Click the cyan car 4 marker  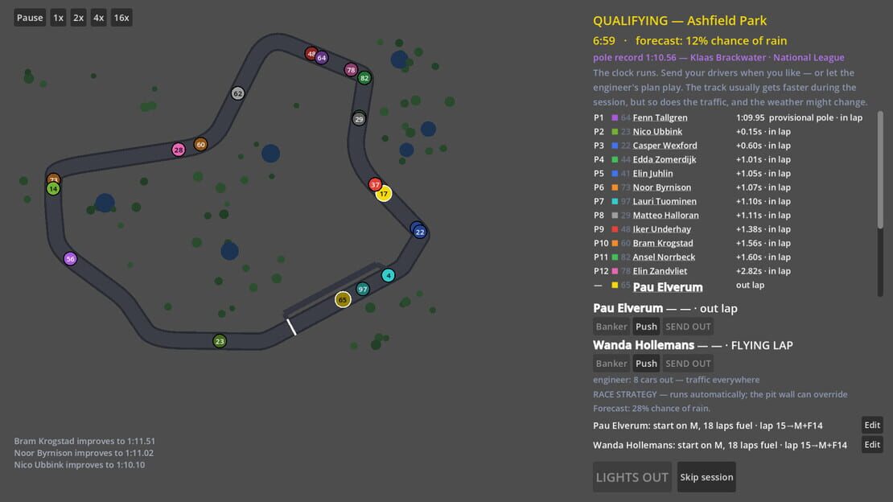coord(389,276)
